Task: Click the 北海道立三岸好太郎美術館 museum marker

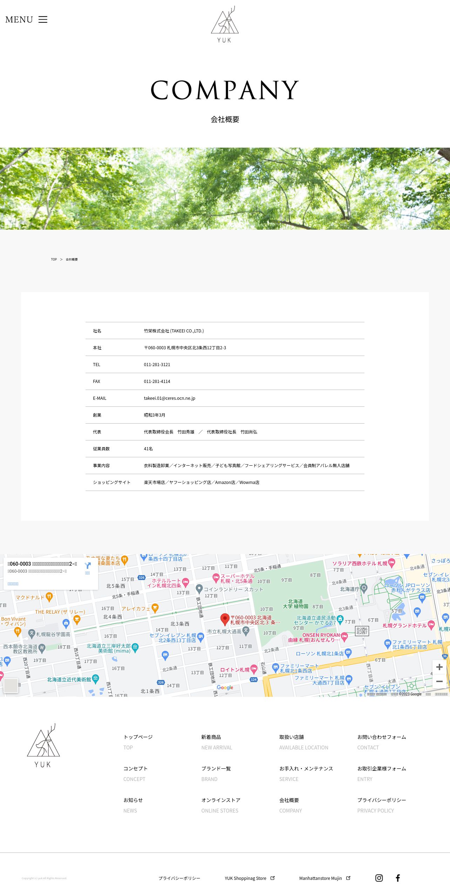Action: (135, 647)
